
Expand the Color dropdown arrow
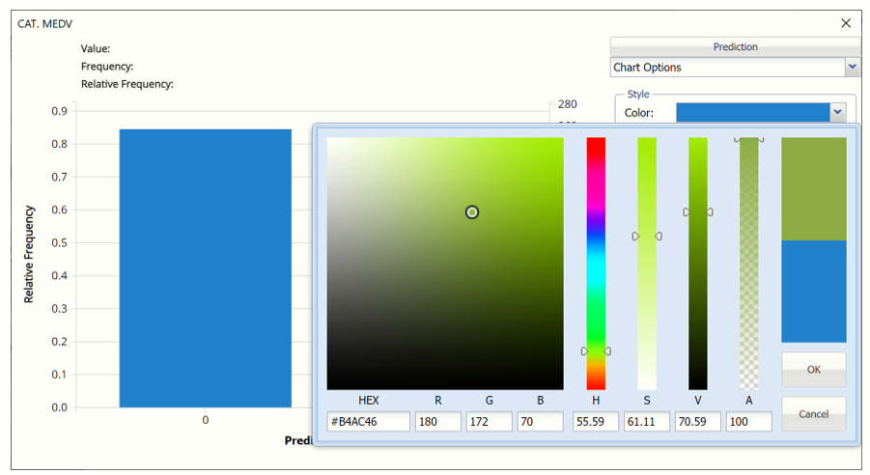(837, 113)
